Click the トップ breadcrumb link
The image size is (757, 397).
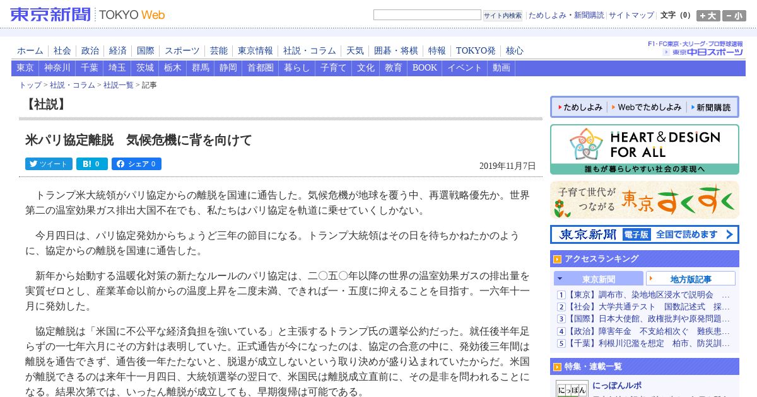(x=30, y=85)
